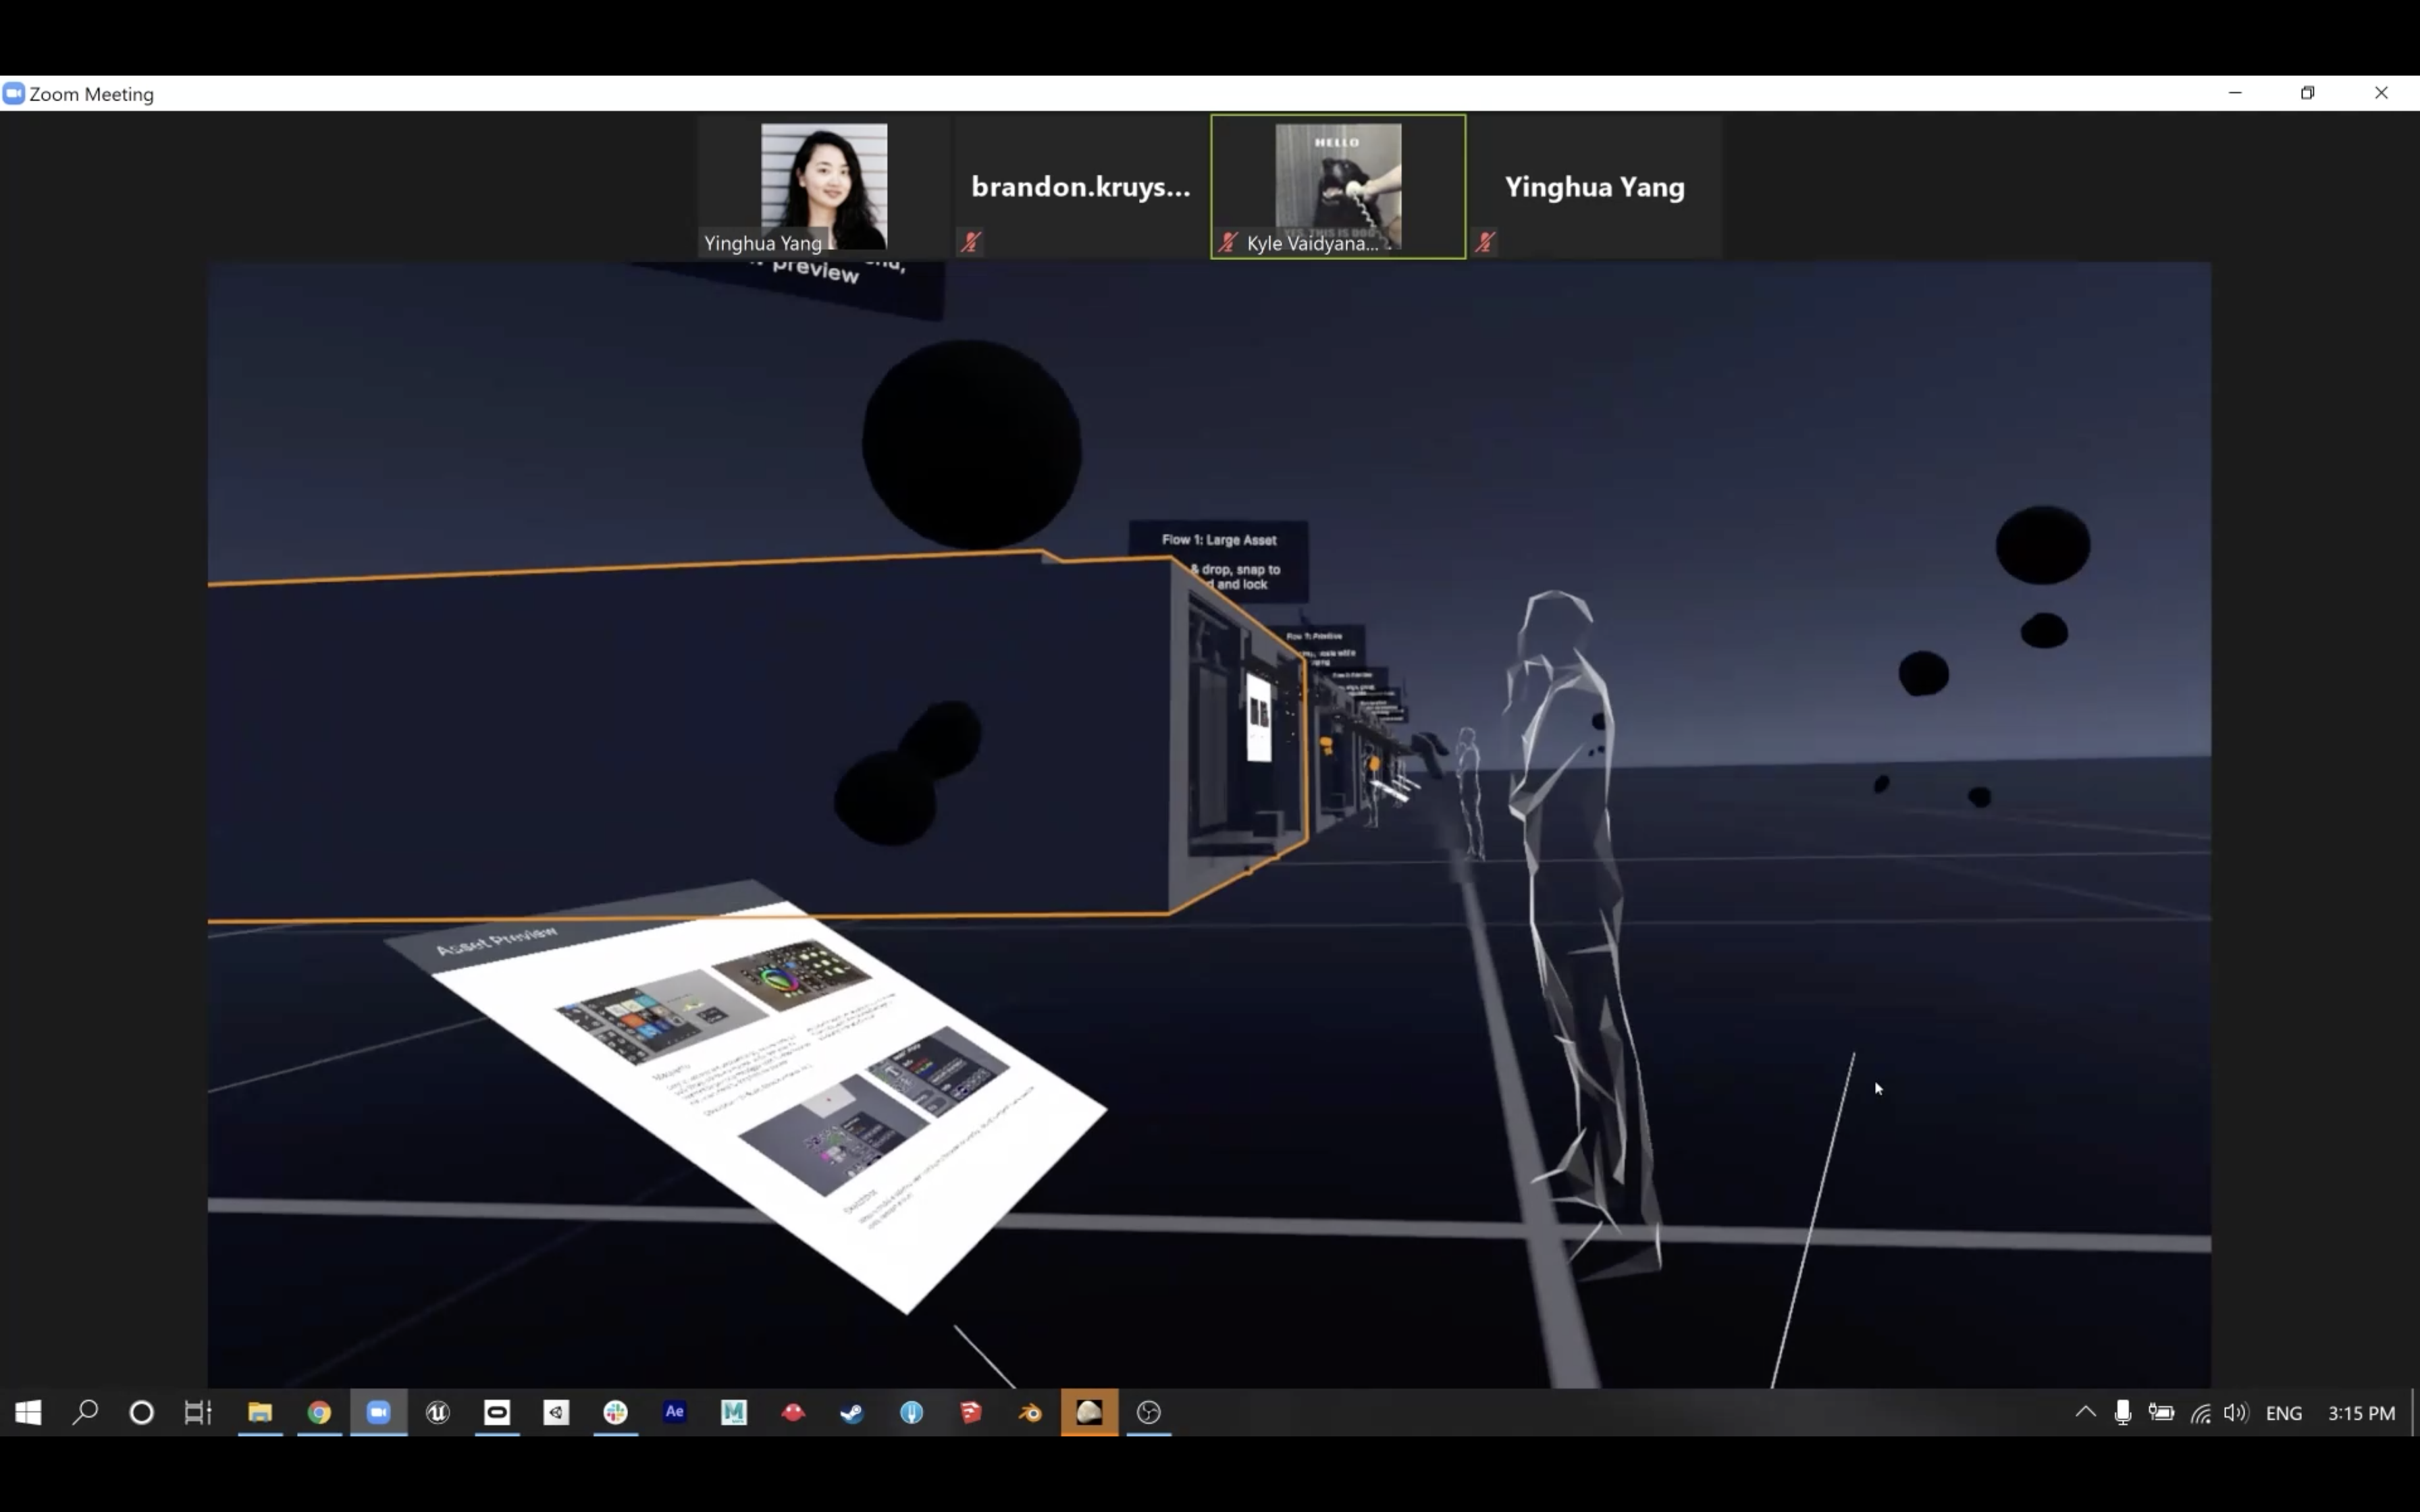Click the ENG language indicator
Viewport: 2420px width, 1512px height.
(2284, 1413)
